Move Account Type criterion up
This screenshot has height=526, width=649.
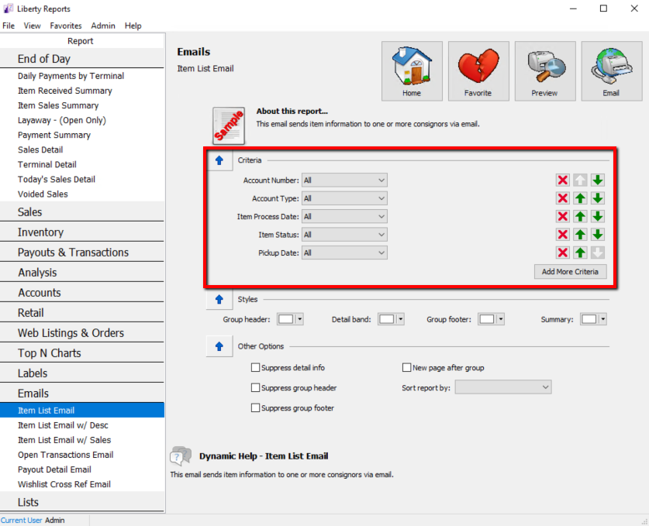[580, 198]
